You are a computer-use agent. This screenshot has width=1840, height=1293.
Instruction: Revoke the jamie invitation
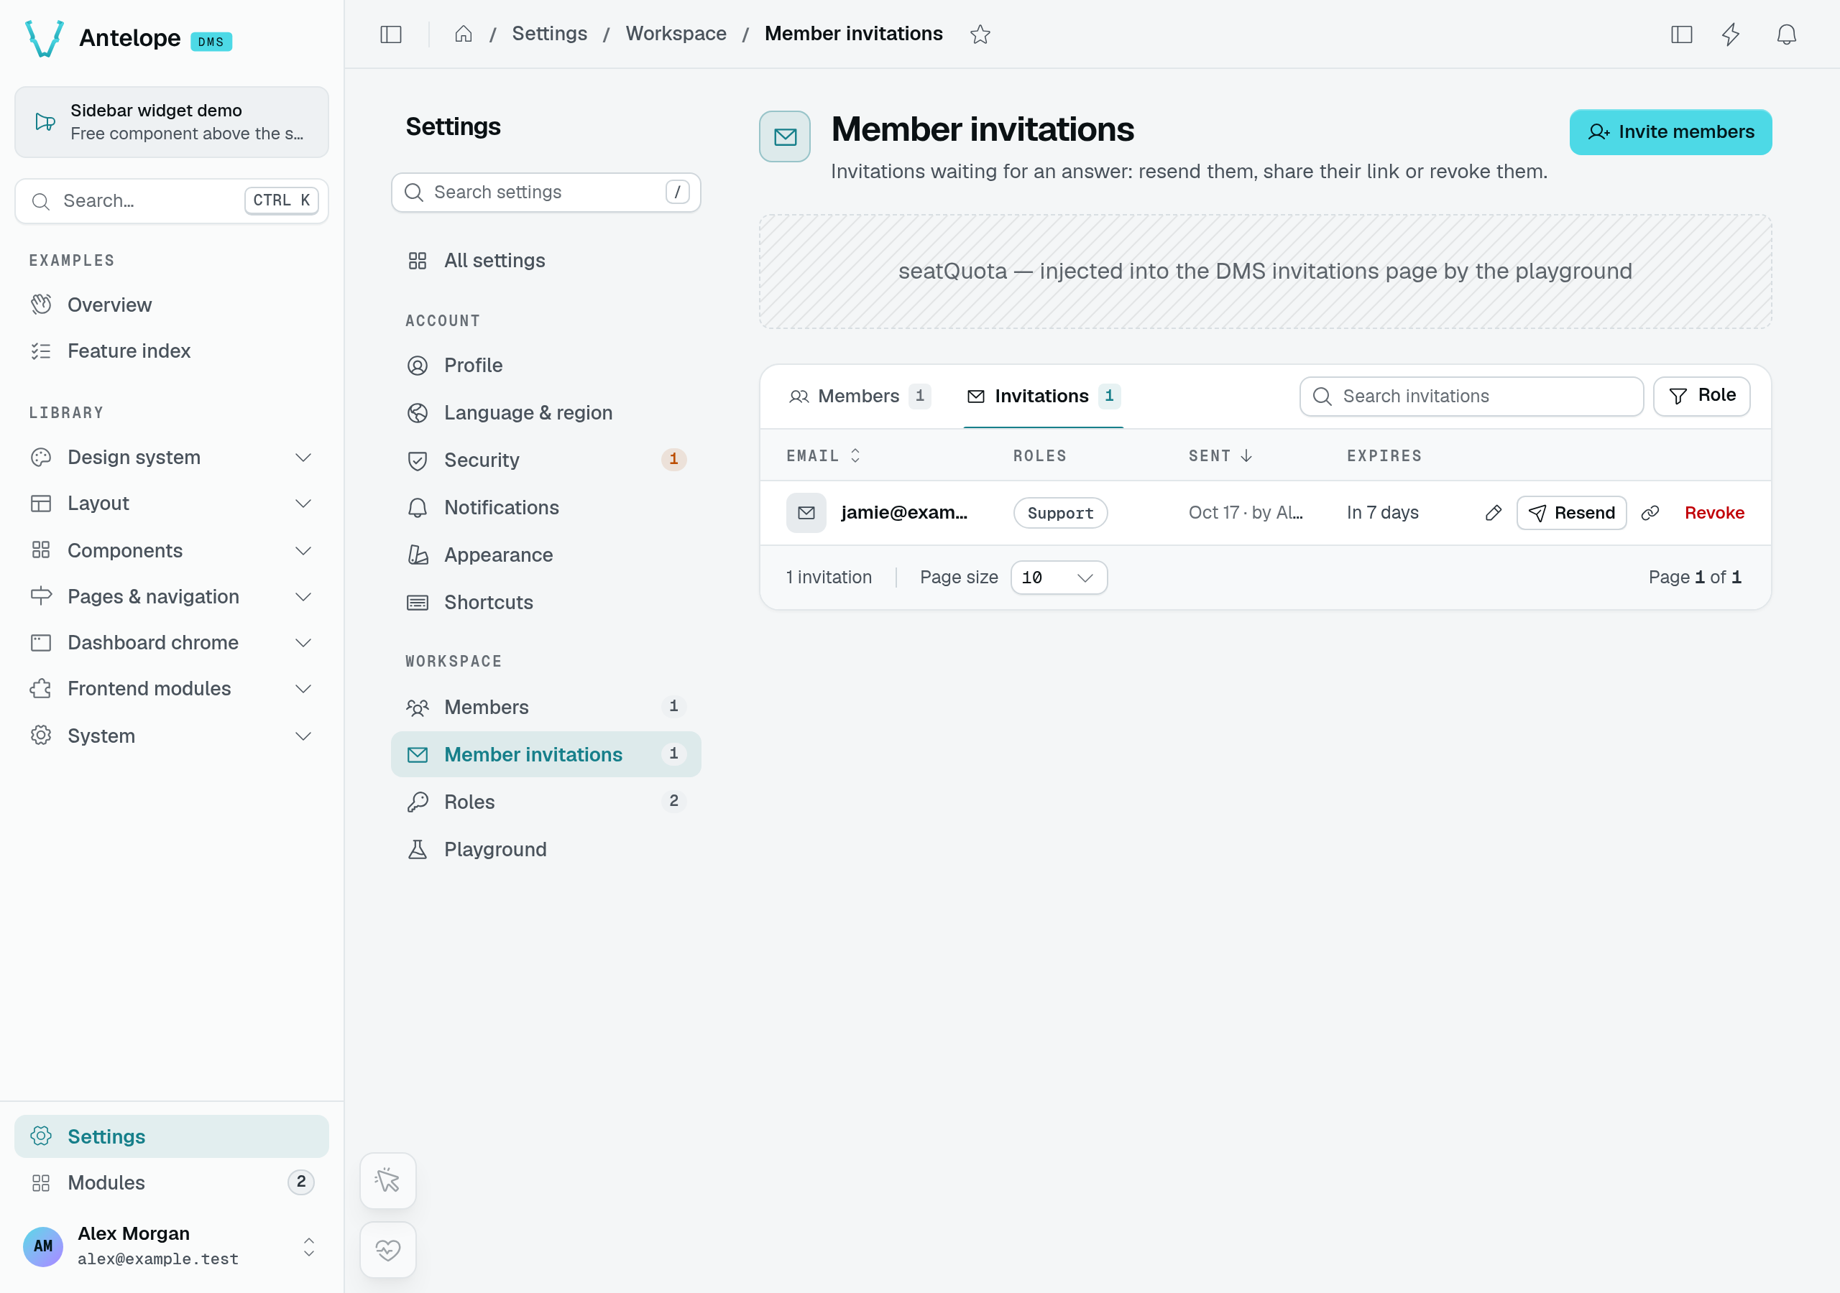(x=1714, y=513)
